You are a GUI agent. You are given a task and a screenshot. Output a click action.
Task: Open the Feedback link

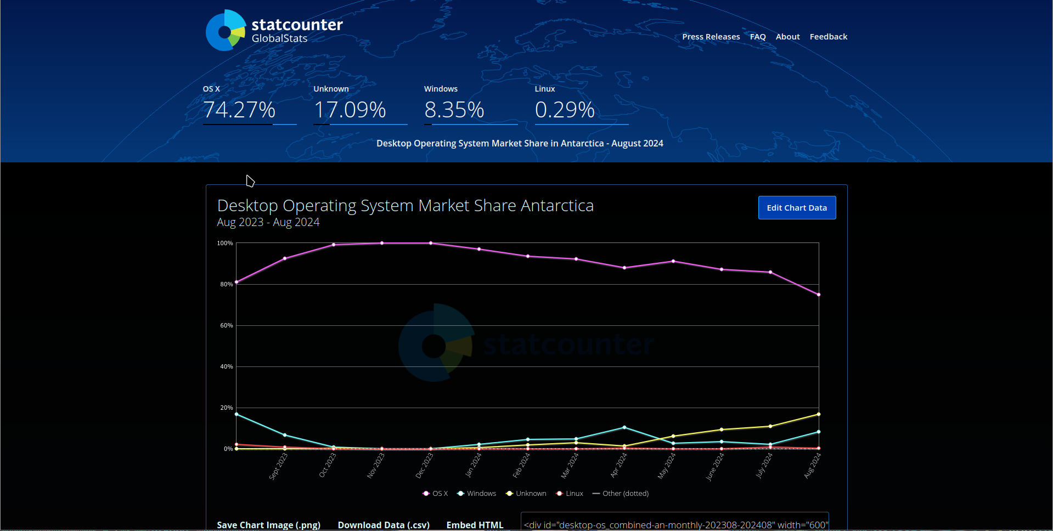[x=828, y=37]
